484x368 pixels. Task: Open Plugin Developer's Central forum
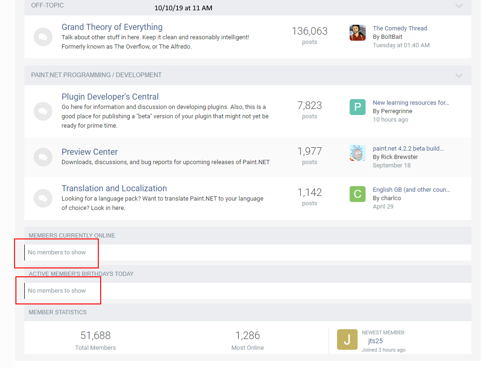[110, 97]
